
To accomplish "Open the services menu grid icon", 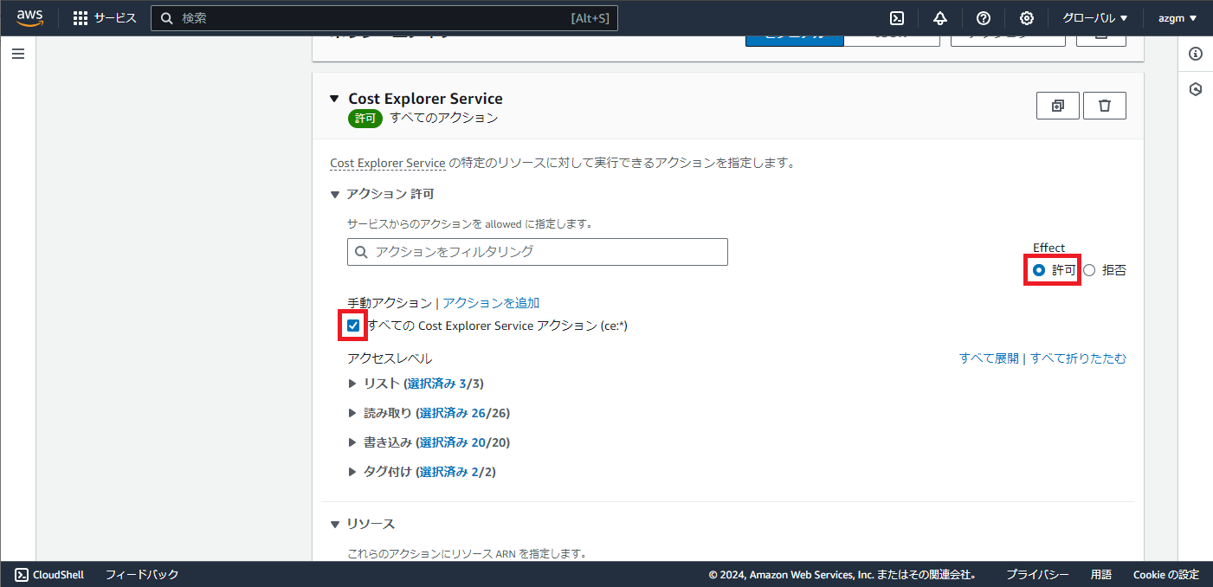I will 81,17.
